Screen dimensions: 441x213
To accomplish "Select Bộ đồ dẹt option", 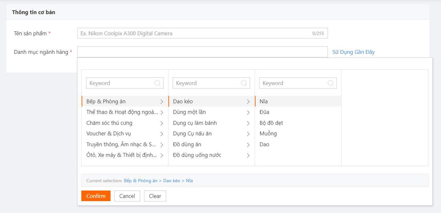I will 271,123.
